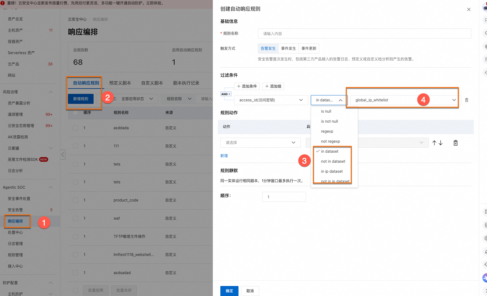
Task: Delete the access_id filter condition row
Action: click(x=467, y=100)
